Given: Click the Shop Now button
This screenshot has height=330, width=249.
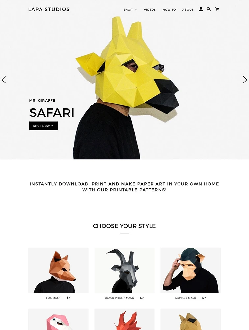Looking at the screenshot, I should (x=43, y=126).
